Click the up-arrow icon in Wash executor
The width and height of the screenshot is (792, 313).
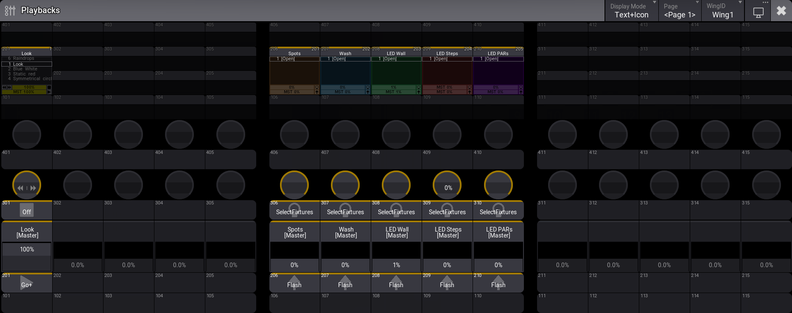point(367,92)
